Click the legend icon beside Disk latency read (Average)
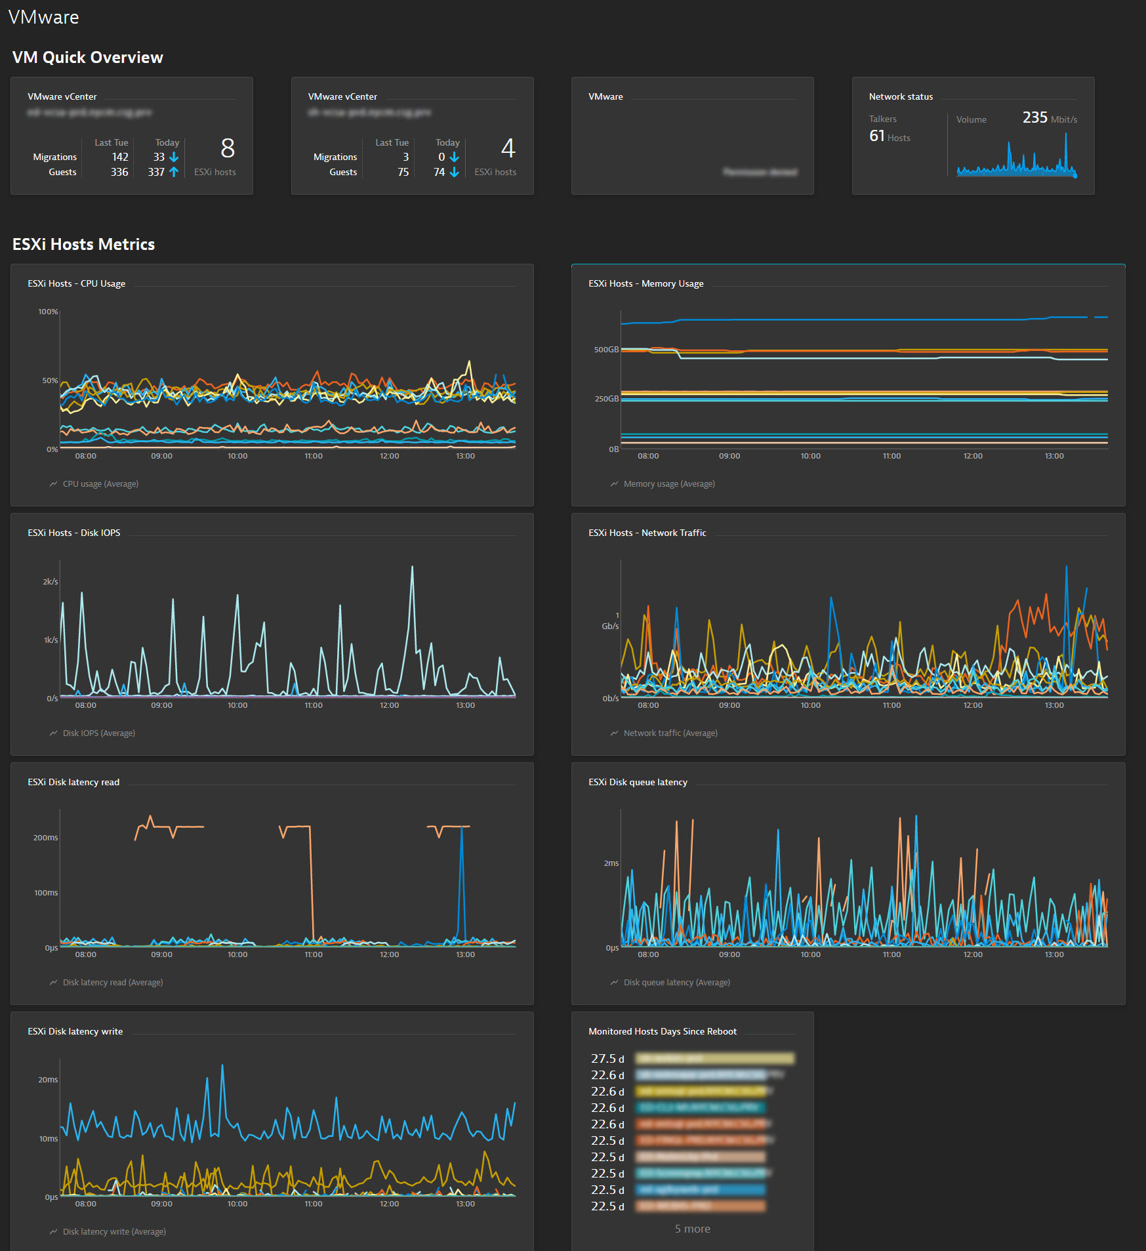Image resolution: width=1146 pixels, height=1251 pixels. (x=53, y=983)
